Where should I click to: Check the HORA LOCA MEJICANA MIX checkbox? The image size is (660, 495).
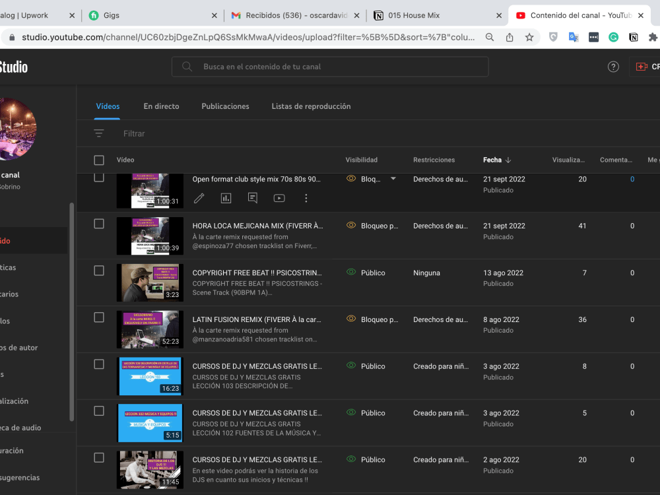coord(99,224)
